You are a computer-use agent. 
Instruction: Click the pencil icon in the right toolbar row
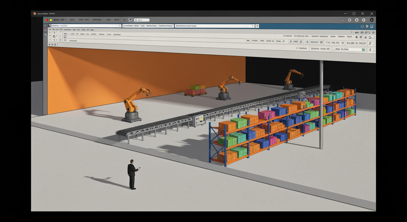tap(284, 41)
